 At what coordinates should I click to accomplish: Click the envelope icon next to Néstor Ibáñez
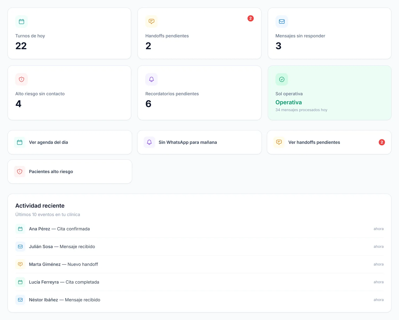(x=20, y=300)
